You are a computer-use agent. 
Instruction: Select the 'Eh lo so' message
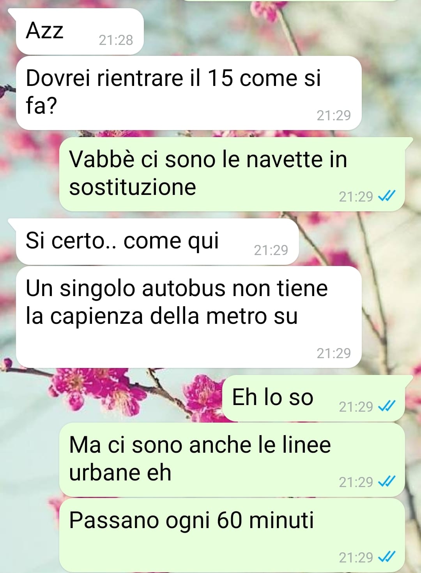point(313,398)
